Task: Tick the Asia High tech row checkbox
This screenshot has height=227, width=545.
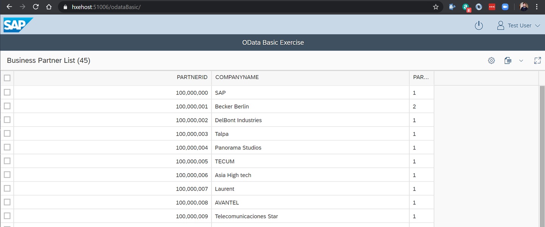Action: coord(7,174)
